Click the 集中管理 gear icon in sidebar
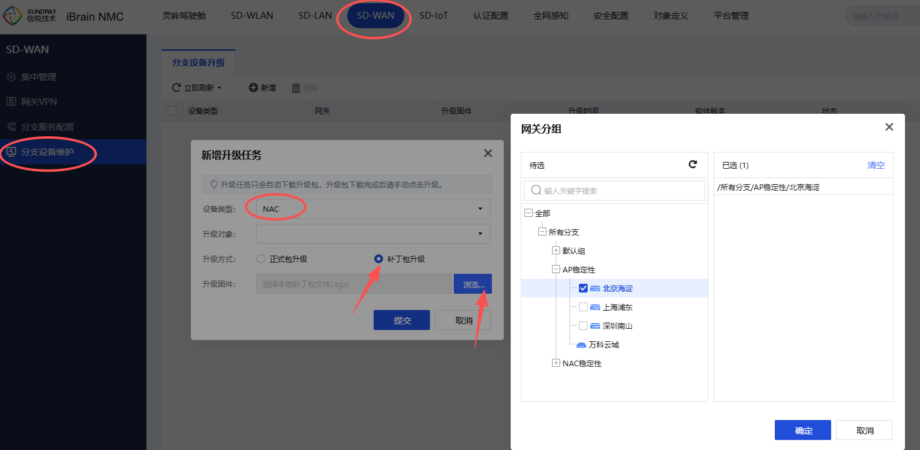 [11, 77]
